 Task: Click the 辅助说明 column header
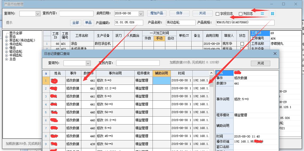pyautogui.click(x=162, y=73)
